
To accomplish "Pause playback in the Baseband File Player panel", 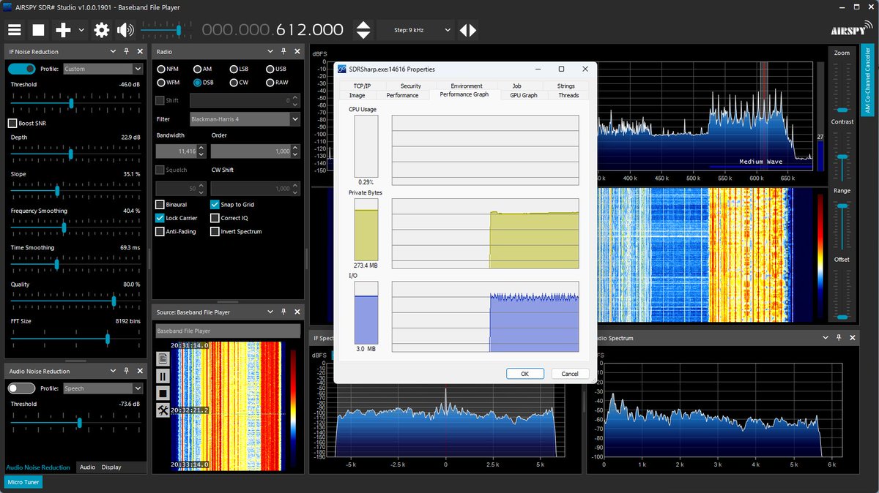I will 163,375.
